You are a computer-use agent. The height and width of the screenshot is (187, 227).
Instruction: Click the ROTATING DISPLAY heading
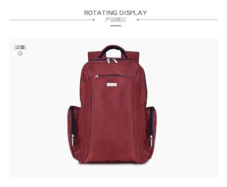pos(115,13)
